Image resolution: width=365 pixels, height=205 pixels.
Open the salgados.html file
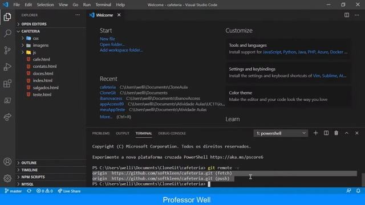coord(46,88)
